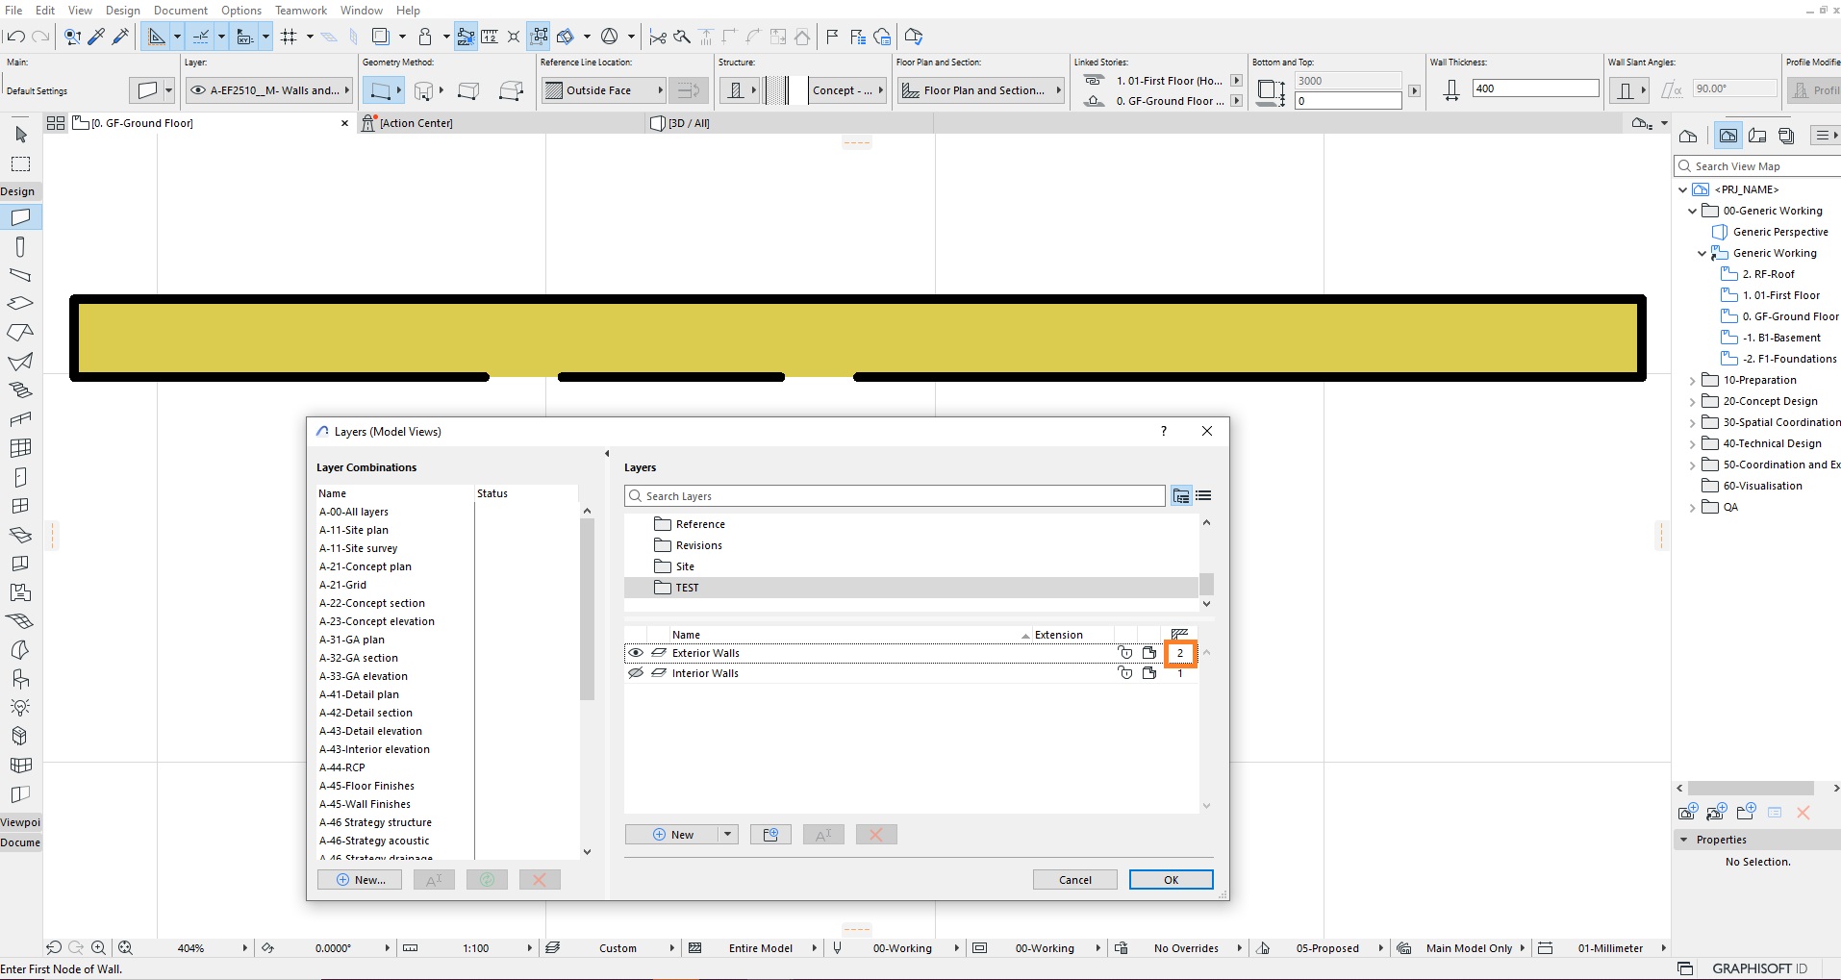1841x980 pixels.
Task: Select the Slab tool in the toolbox
Action: point(20,303)
